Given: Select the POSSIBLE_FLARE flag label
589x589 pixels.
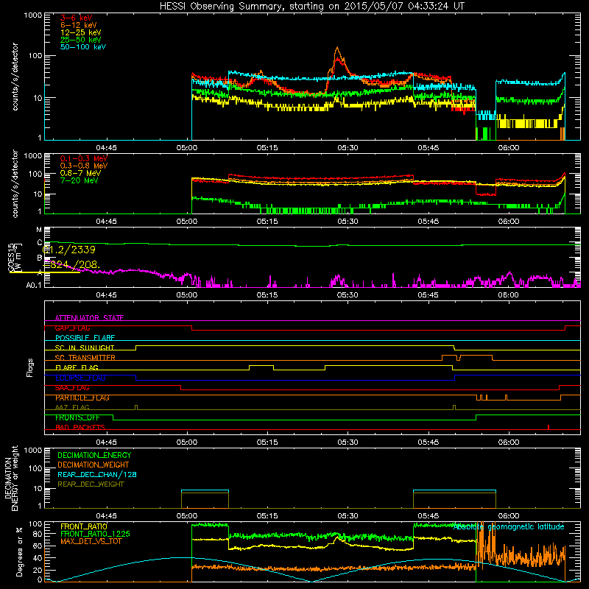Looking at the screenshot, I should click(x=85, y=338).
